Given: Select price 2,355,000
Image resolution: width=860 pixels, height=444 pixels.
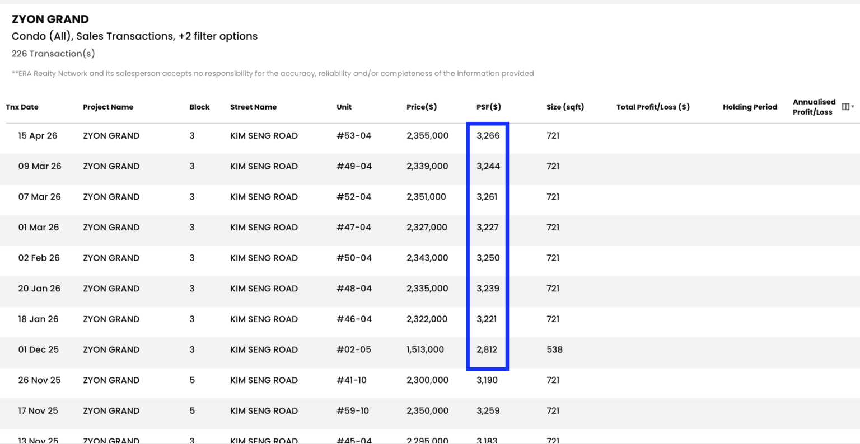Looking at the screenshot, I should tap(427, 135).
